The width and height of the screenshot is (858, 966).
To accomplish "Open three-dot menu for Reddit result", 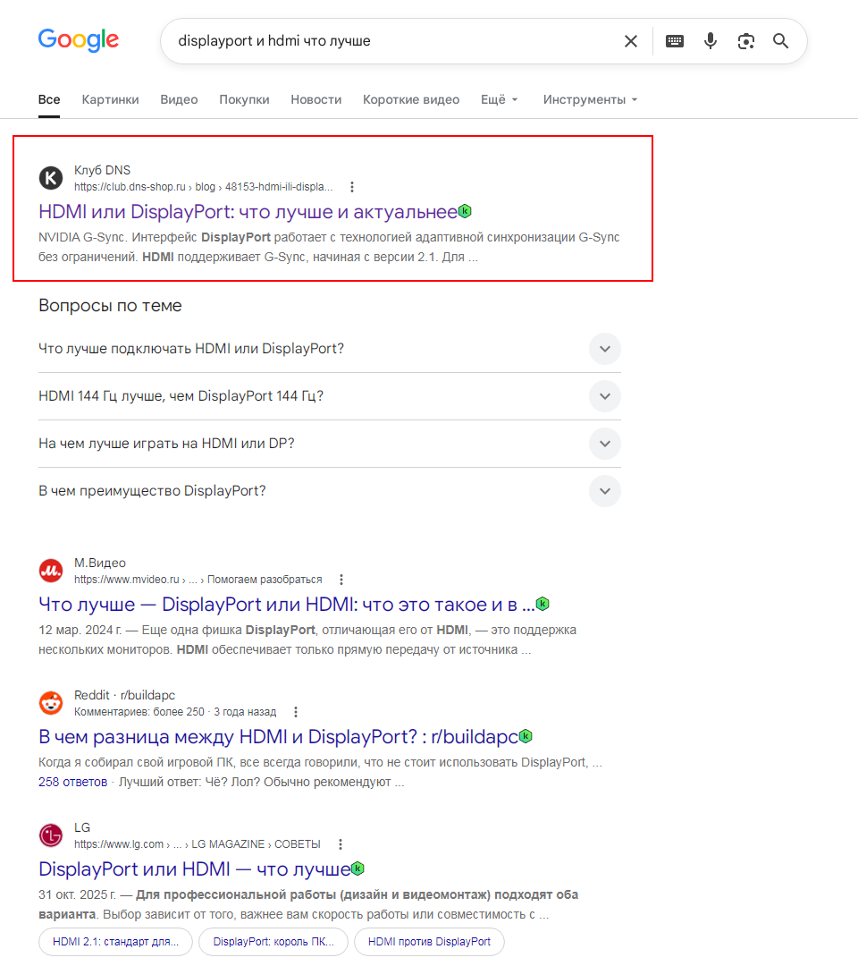I will (296, 712).
